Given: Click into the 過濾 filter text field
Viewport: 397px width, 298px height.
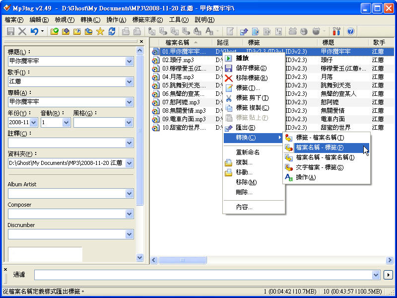Looking at the screenshot, I should (x=203, y=275).
